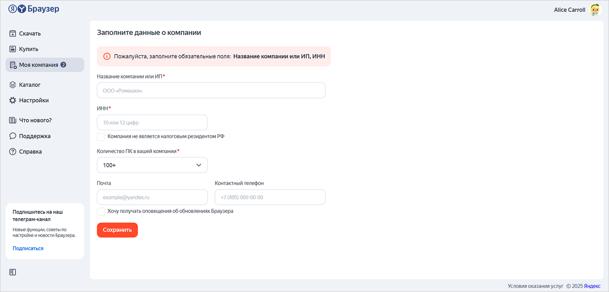The width and height of the screenshot is (609, 292).
Task: Click the Catalog (Каталог) layers icon
Action: (x=13, y=85)
